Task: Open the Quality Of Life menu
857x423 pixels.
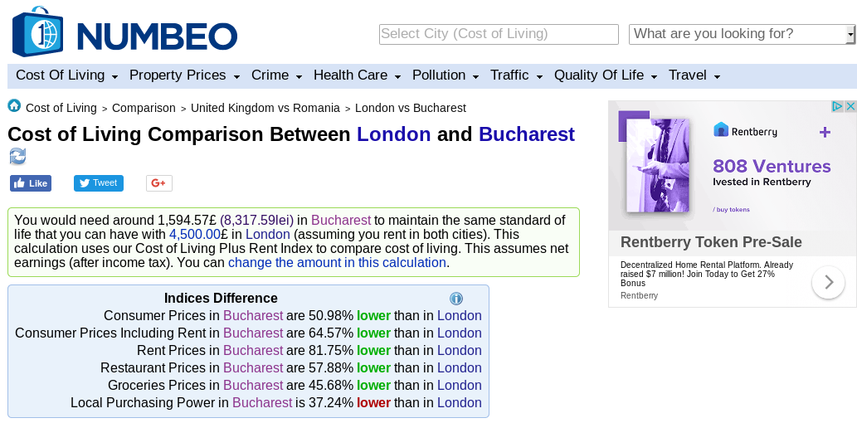Action: click(606, 75)
